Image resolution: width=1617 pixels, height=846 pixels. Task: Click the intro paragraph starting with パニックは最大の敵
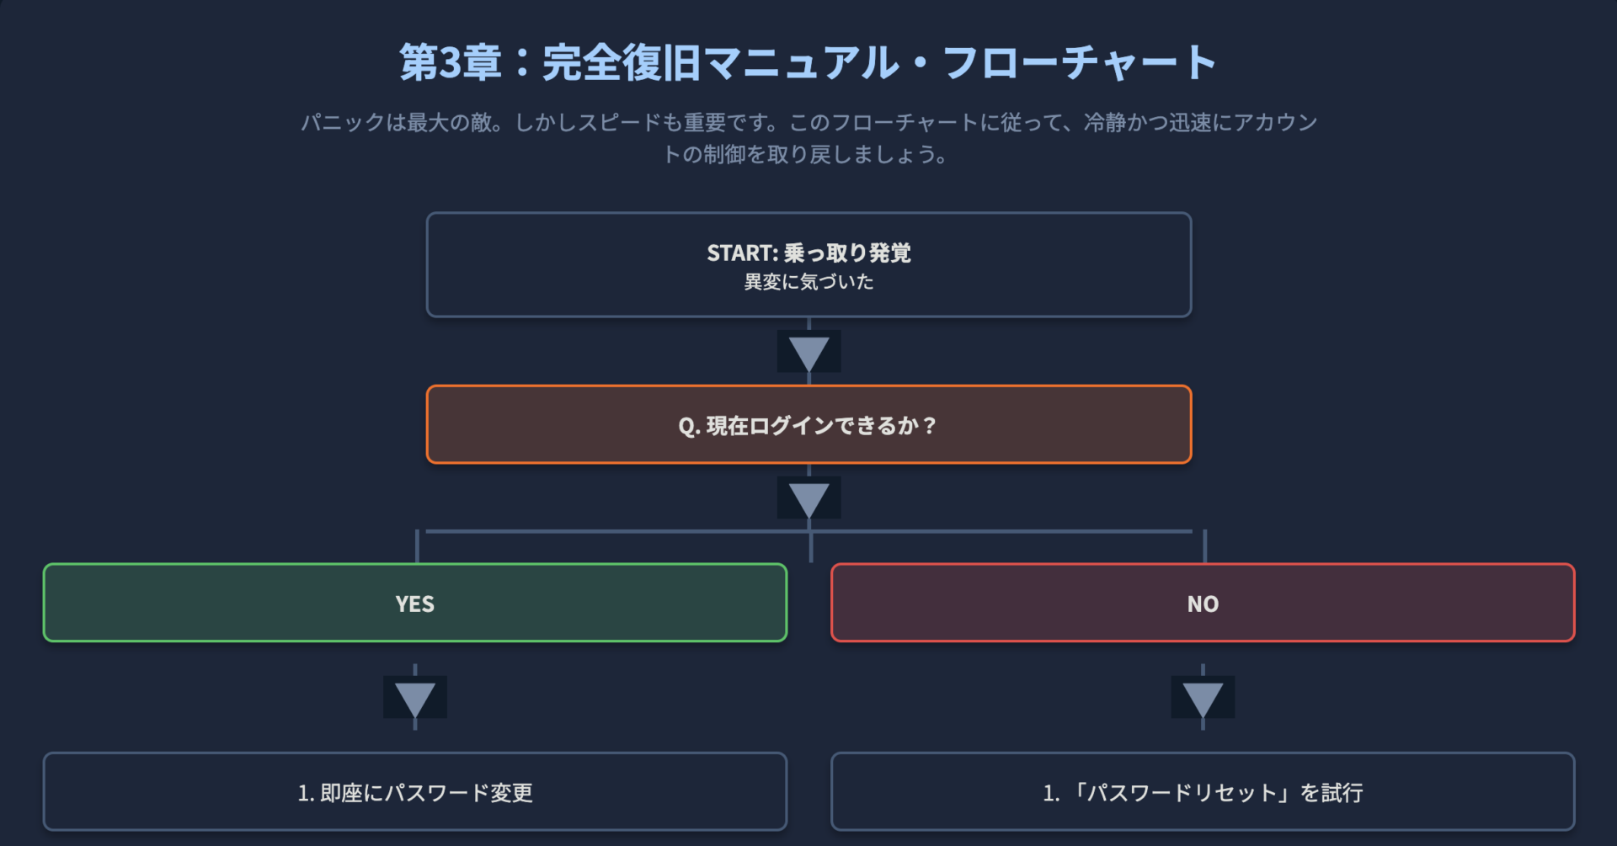808,138
